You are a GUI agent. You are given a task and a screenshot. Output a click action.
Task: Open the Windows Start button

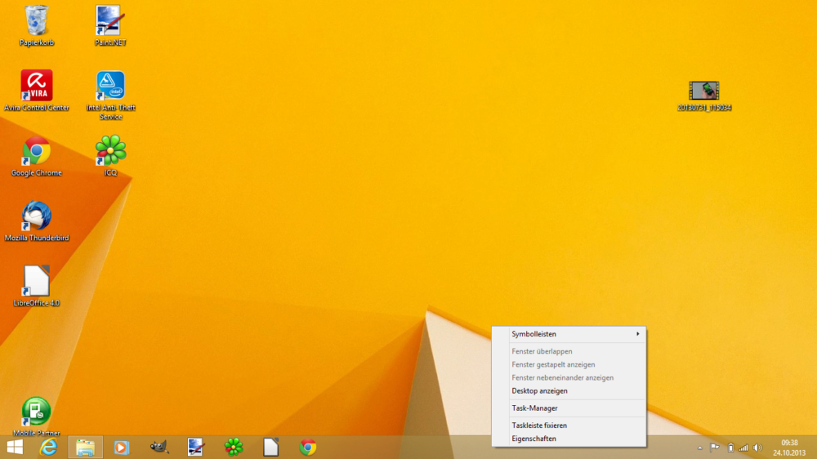pos(15,447)
